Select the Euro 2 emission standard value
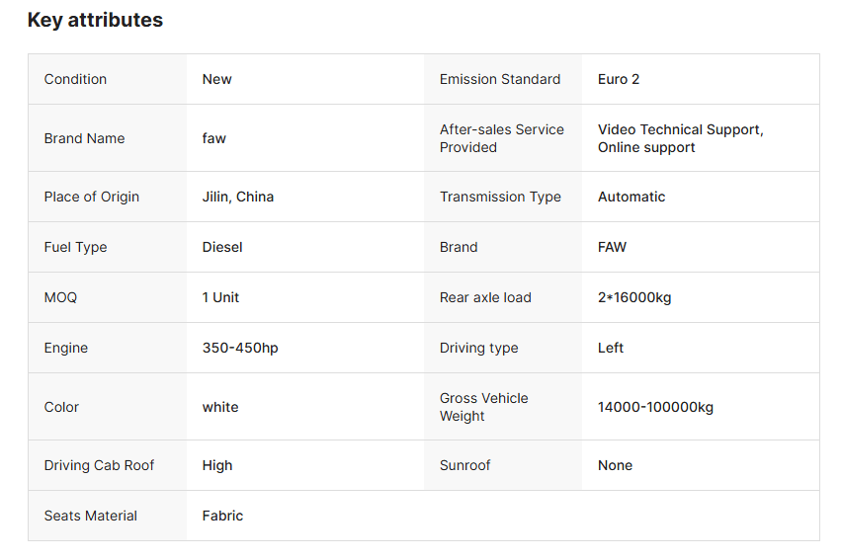The image size is (842, 560). pyautogui.click(x=619, y=79)
